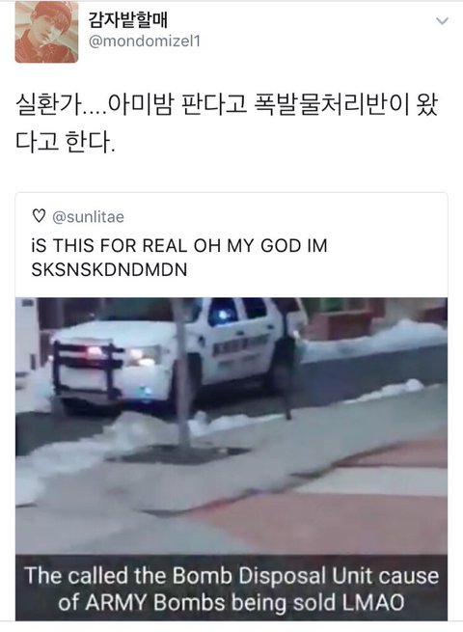This screenshot has width=463, height=632.
Task: Click the street pole in video frame
Action: 181,372
